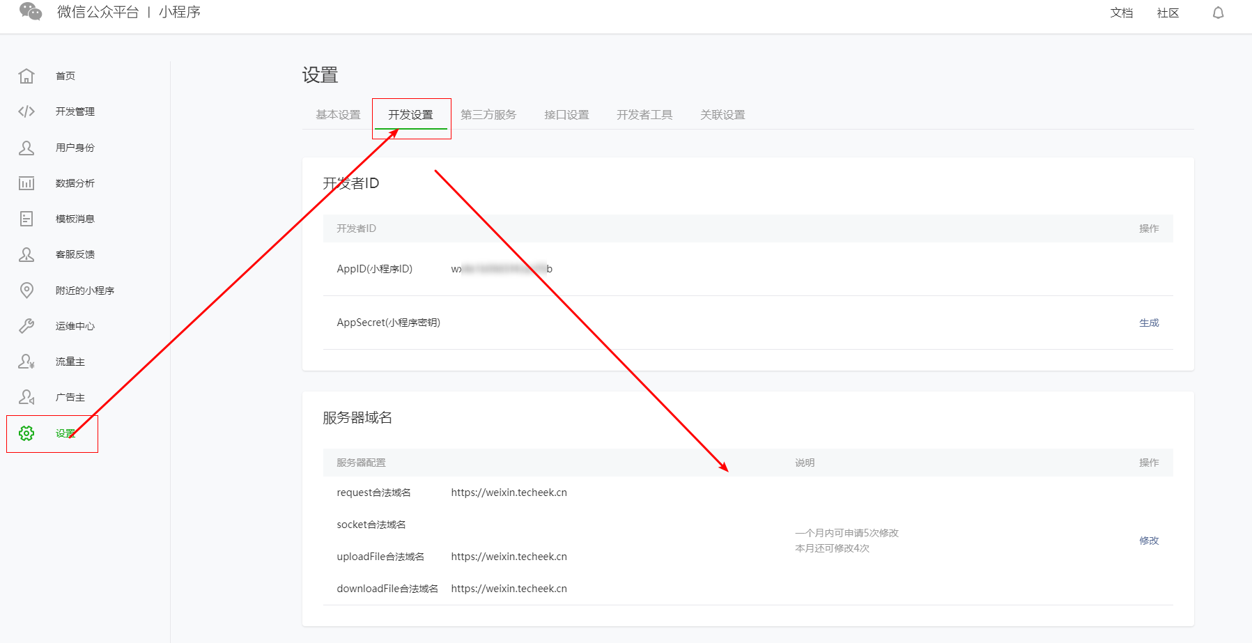Viewport: 1252px width, 643px height.
Task: Open the 数据分析 chart icon
Action: [26, 183]
